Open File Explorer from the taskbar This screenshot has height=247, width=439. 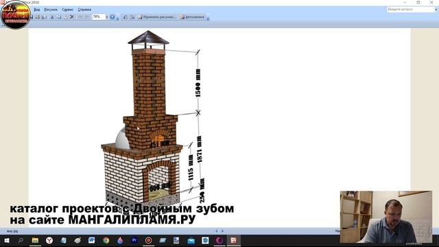35,241
